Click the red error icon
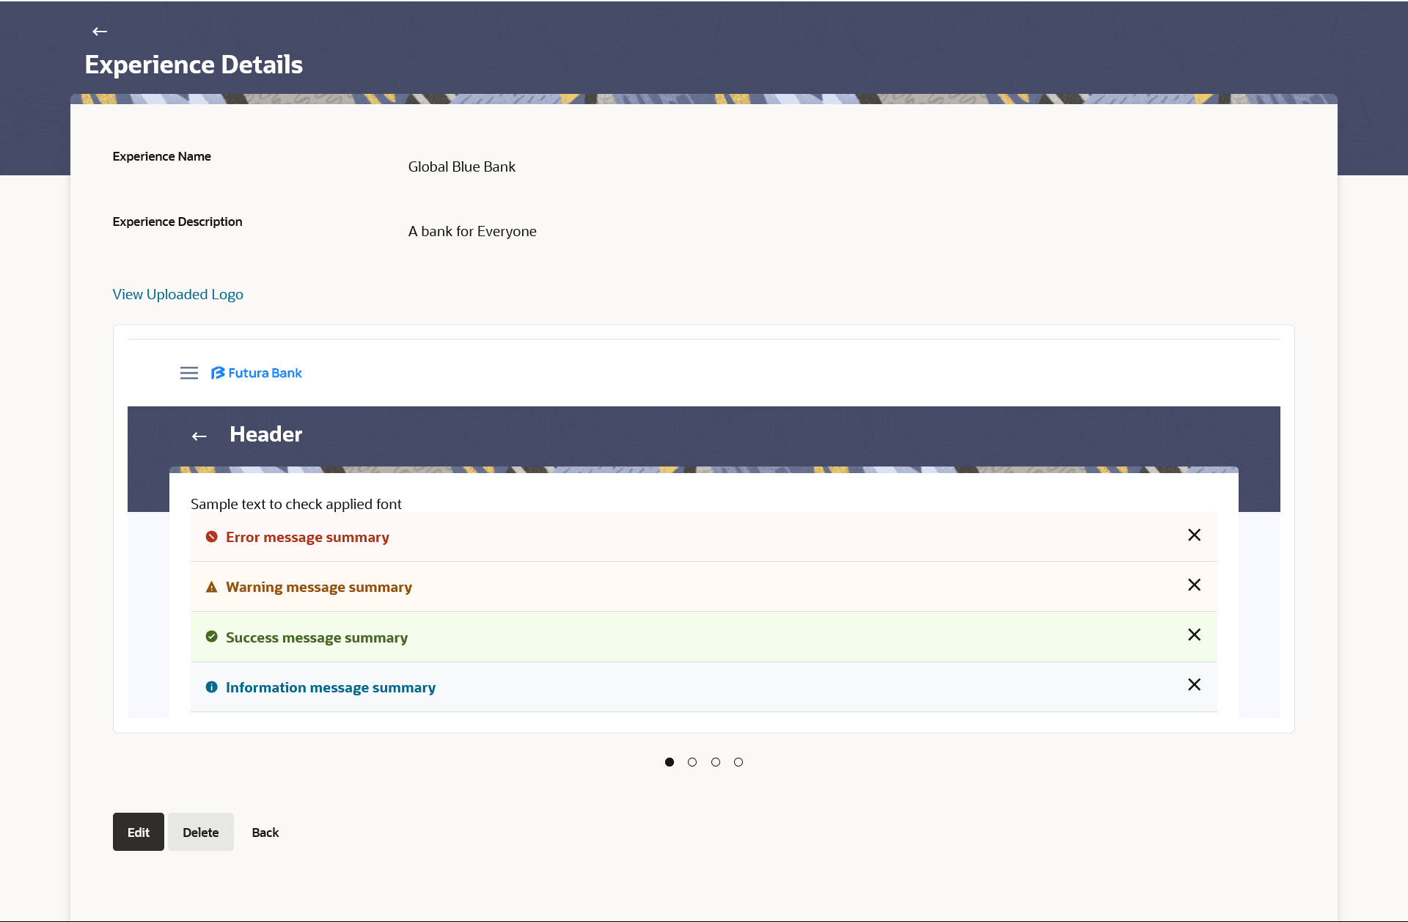The width and height of the screenshot is (1408, 922). (211, 537)
